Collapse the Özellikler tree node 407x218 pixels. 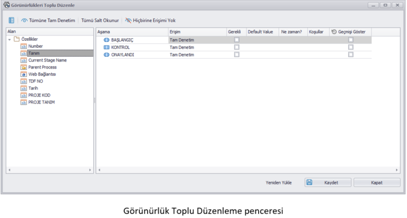[10, 40]
